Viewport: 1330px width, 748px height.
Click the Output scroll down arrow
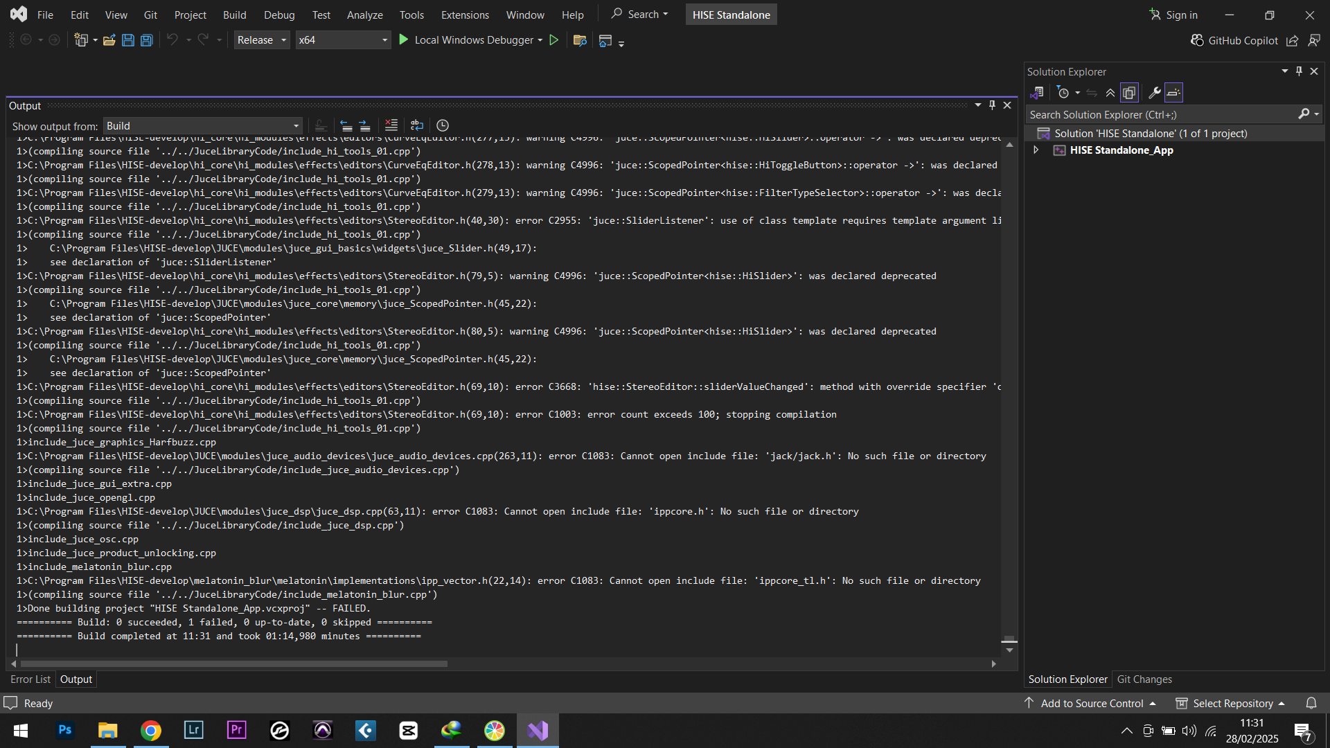point(1009,650)
